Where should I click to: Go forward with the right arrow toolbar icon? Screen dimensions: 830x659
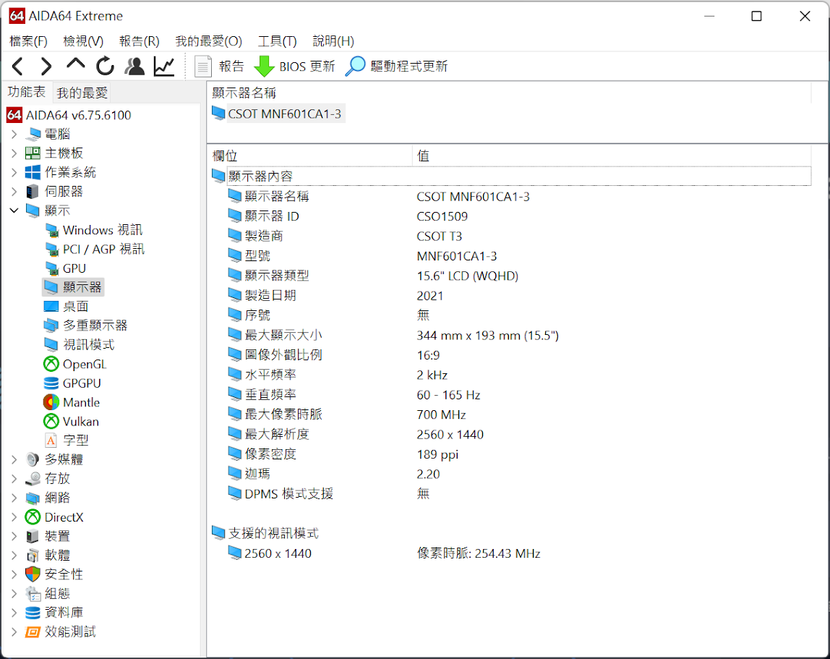[46, 67]
